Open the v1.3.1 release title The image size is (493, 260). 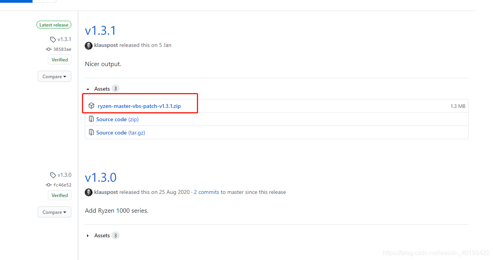point(100,30)
